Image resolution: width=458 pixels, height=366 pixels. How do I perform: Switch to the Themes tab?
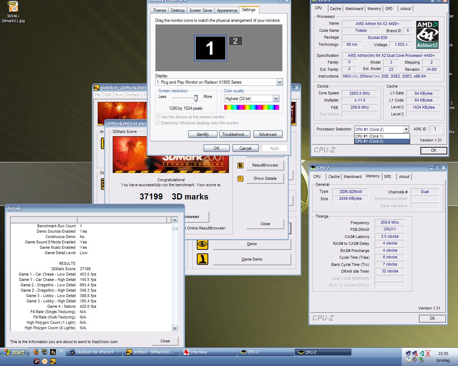coord(159,10)
